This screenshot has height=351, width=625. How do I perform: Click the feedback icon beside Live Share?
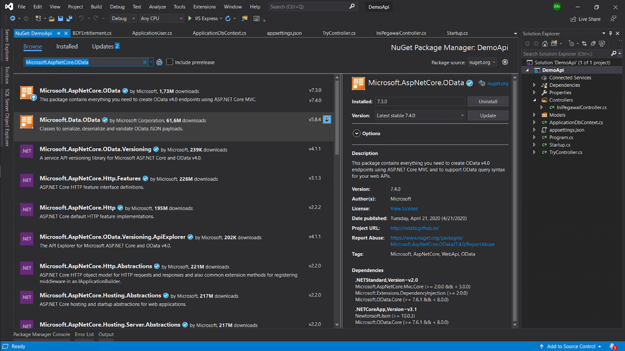[613, 19]
